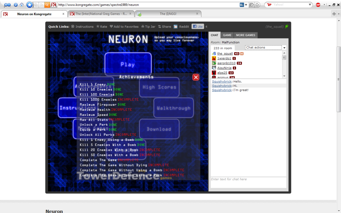Add game to Favorites via heart link
341x213 pixels.
124,27
